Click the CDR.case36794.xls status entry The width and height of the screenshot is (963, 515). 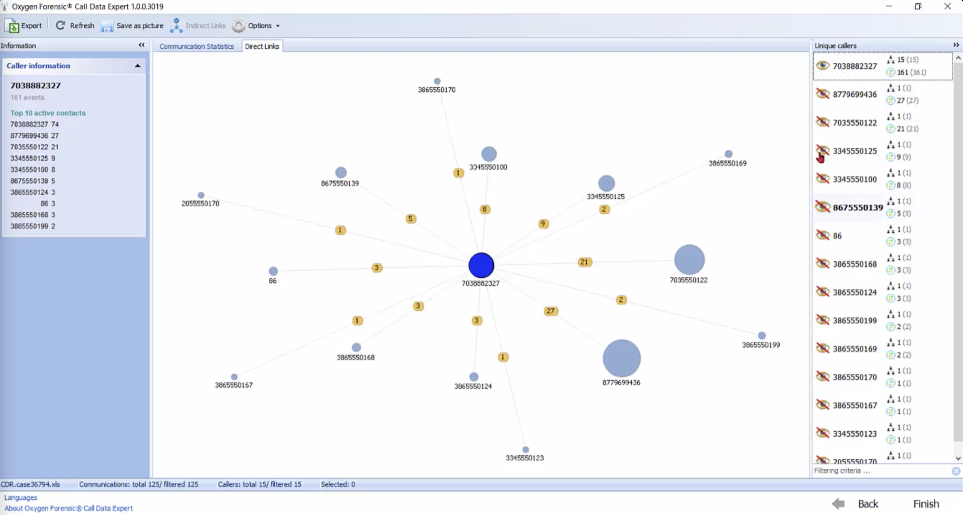pyautogui.click(x=30, y=484)
